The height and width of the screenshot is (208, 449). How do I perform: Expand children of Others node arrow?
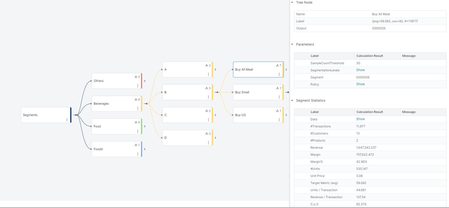point(145,81)
